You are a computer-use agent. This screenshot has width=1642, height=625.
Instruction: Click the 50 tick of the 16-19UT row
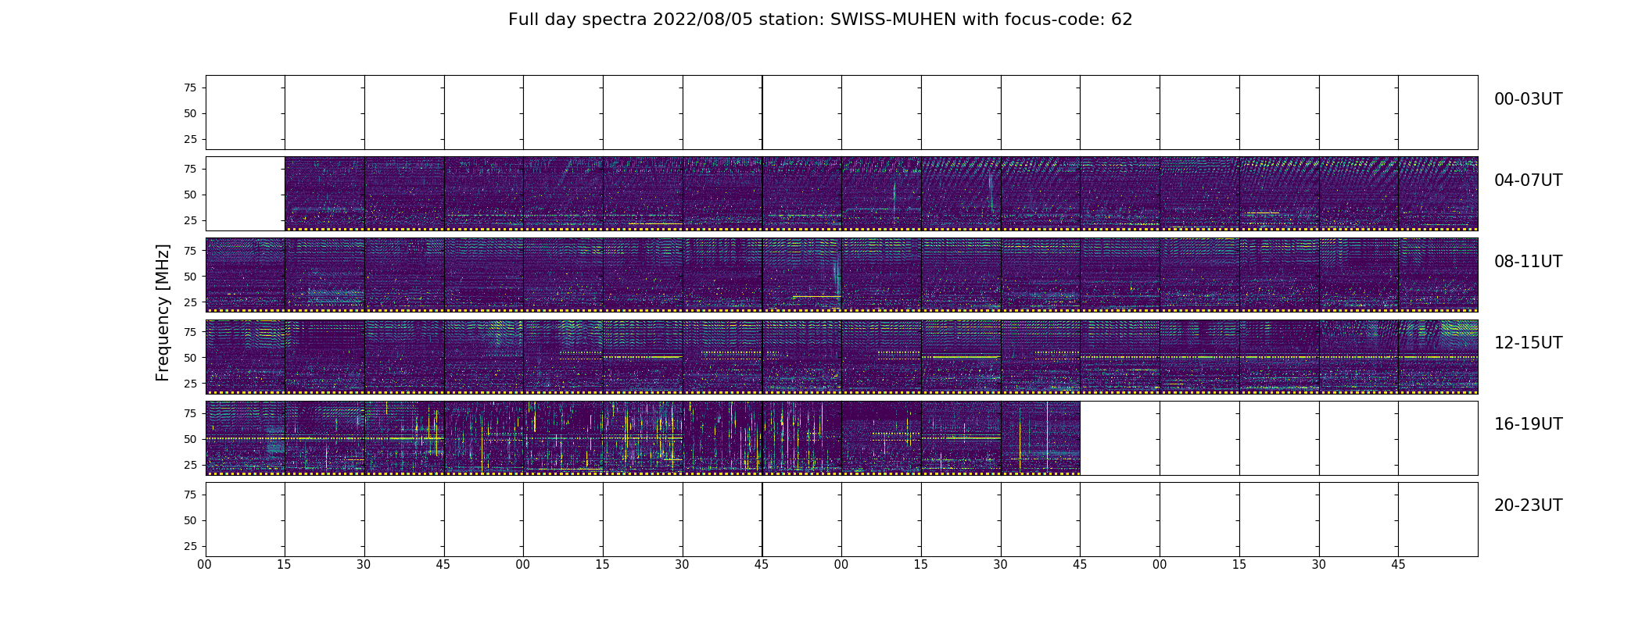click(190, 439)
